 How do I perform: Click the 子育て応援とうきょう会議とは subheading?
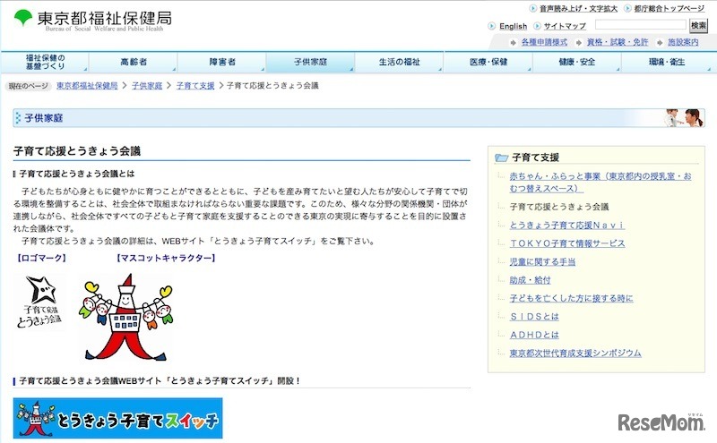tap(77, 174)
